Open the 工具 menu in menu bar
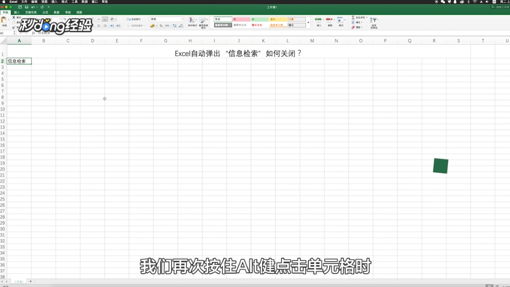This screenshot has height=287, width=510. (74, 2)
